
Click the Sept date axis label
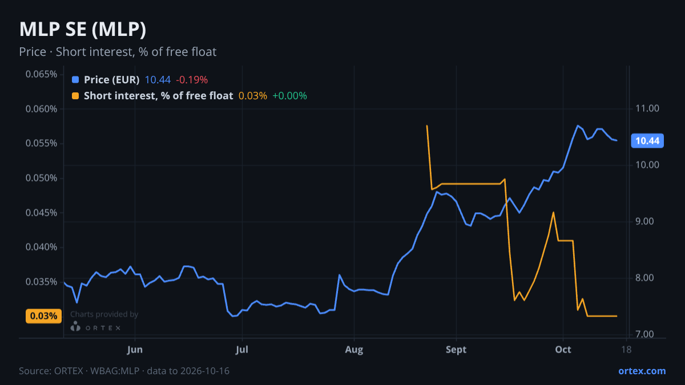tap(456, 350)
